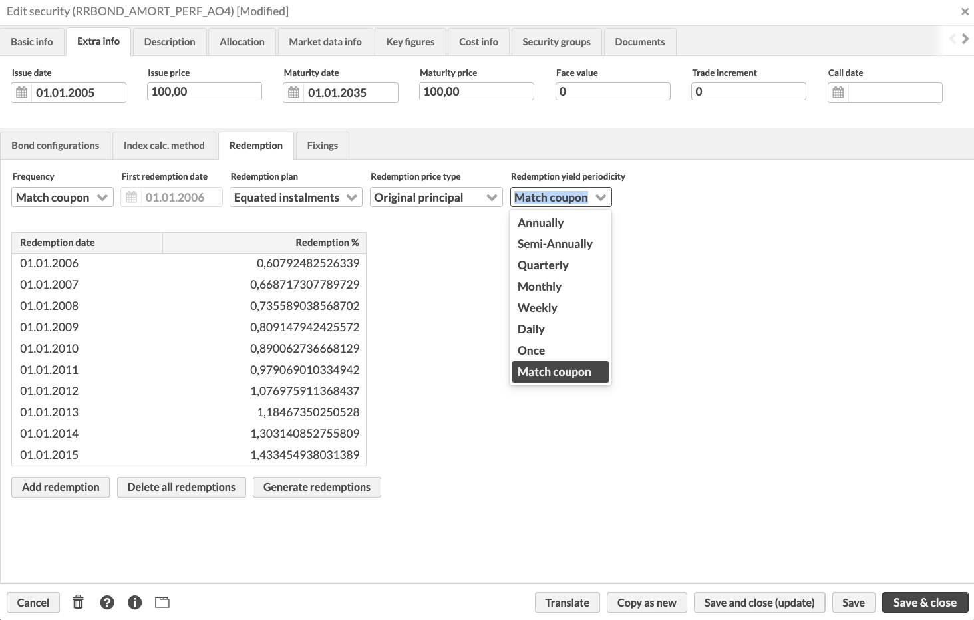Click the Translate button
This screenshot has height=620, width=974.
click(568, 603)
